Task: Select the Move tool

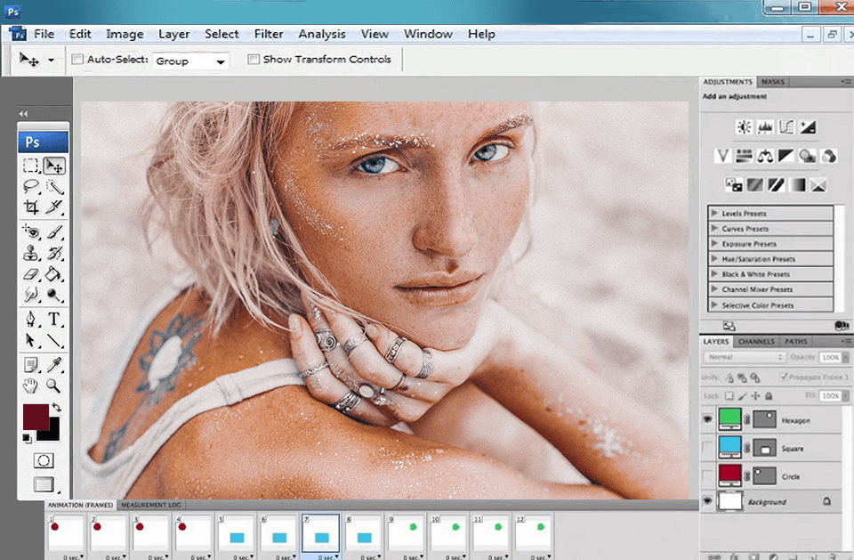Action: coord(55,166)
